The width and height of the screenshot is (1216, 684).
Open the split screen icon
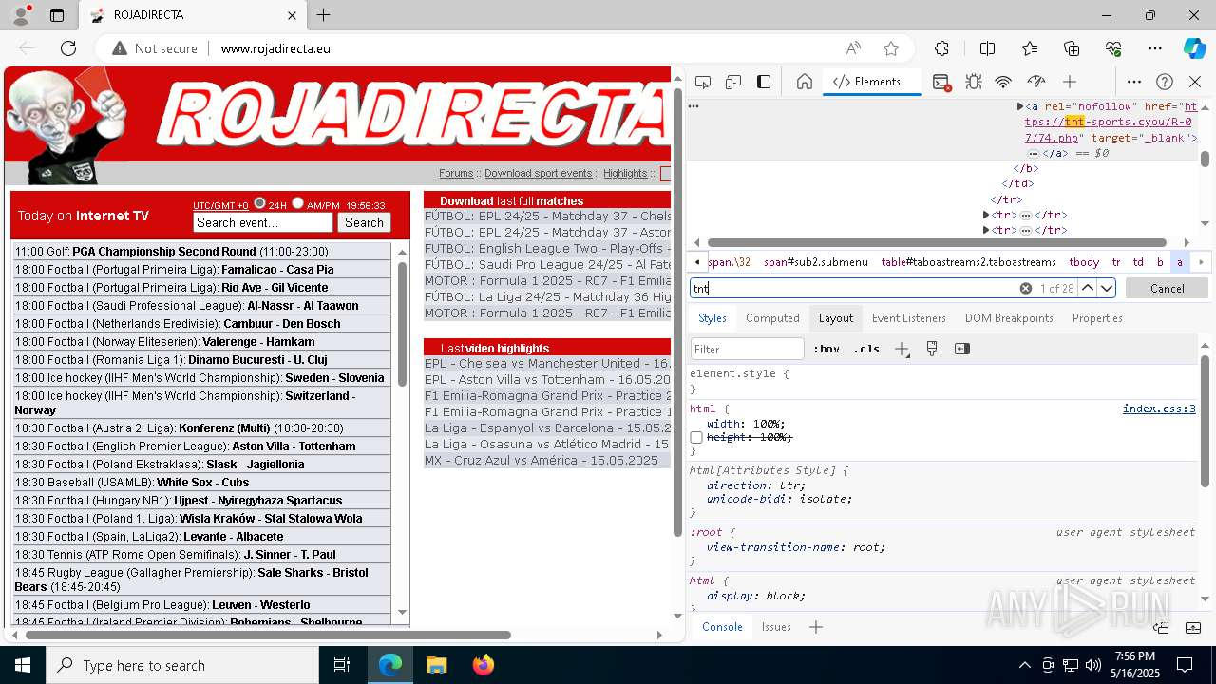(987, 48)
